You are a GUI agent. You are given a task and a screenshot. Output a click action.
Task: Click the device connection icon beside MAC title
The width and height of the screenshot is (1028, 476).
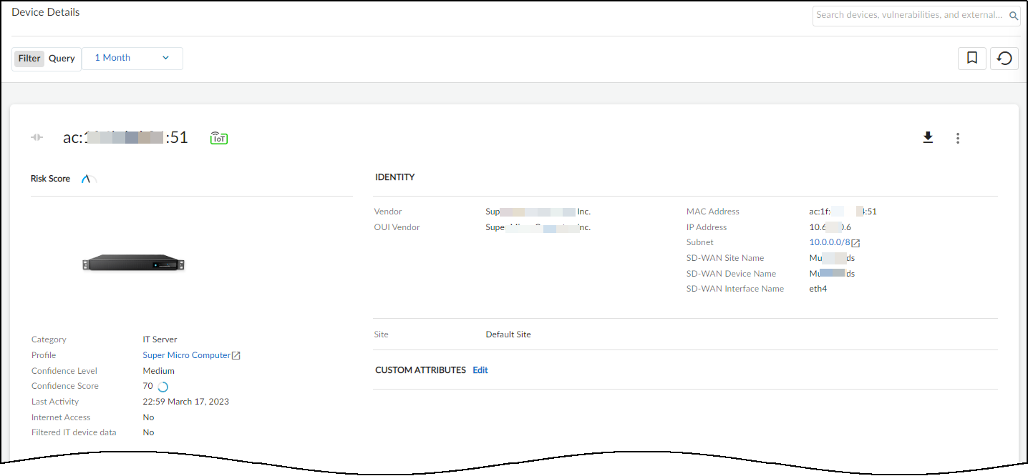37,137
